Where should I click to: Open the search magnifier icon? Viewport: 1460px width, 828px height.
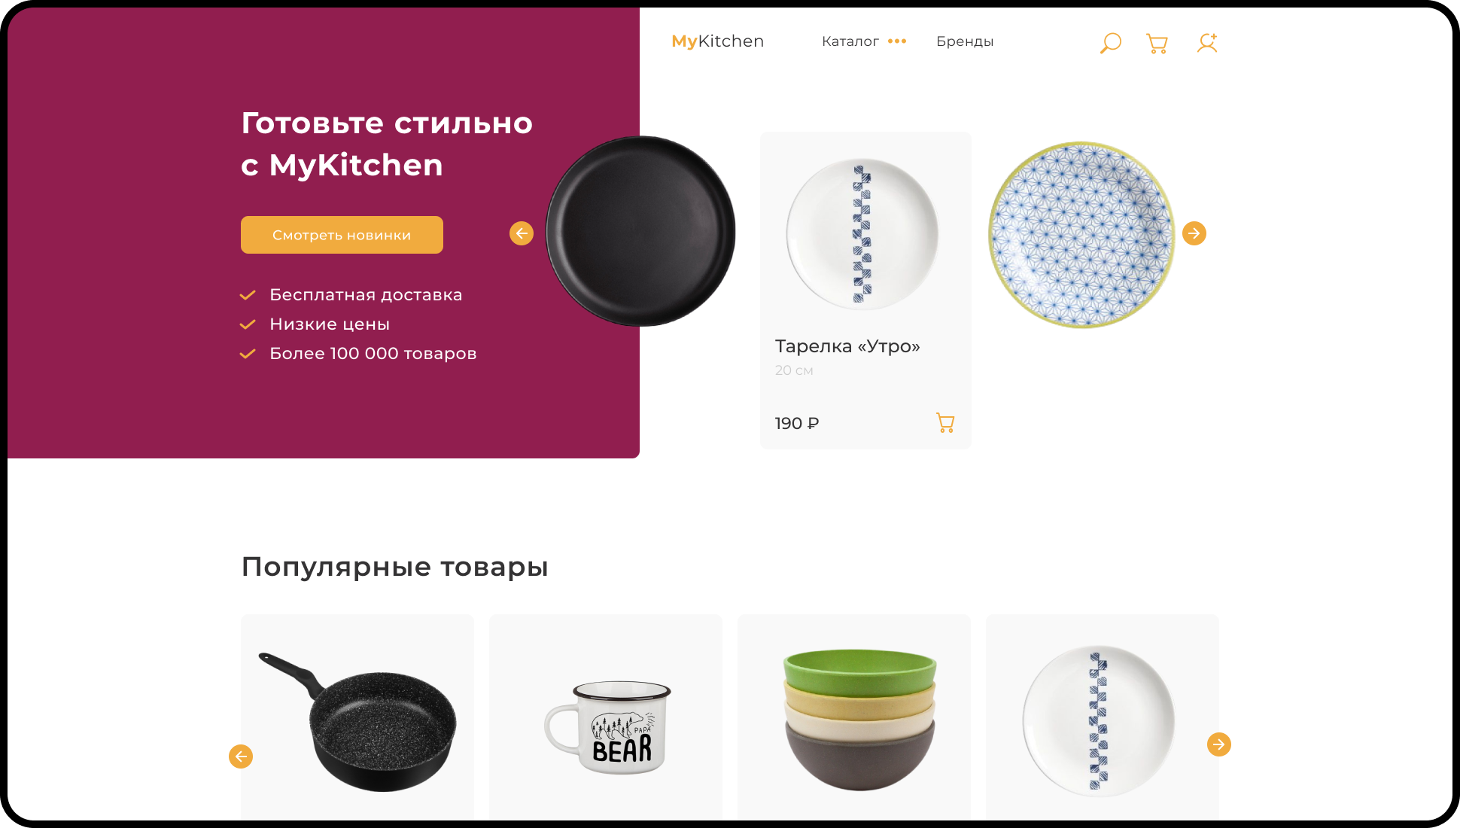pos(1110,43)
